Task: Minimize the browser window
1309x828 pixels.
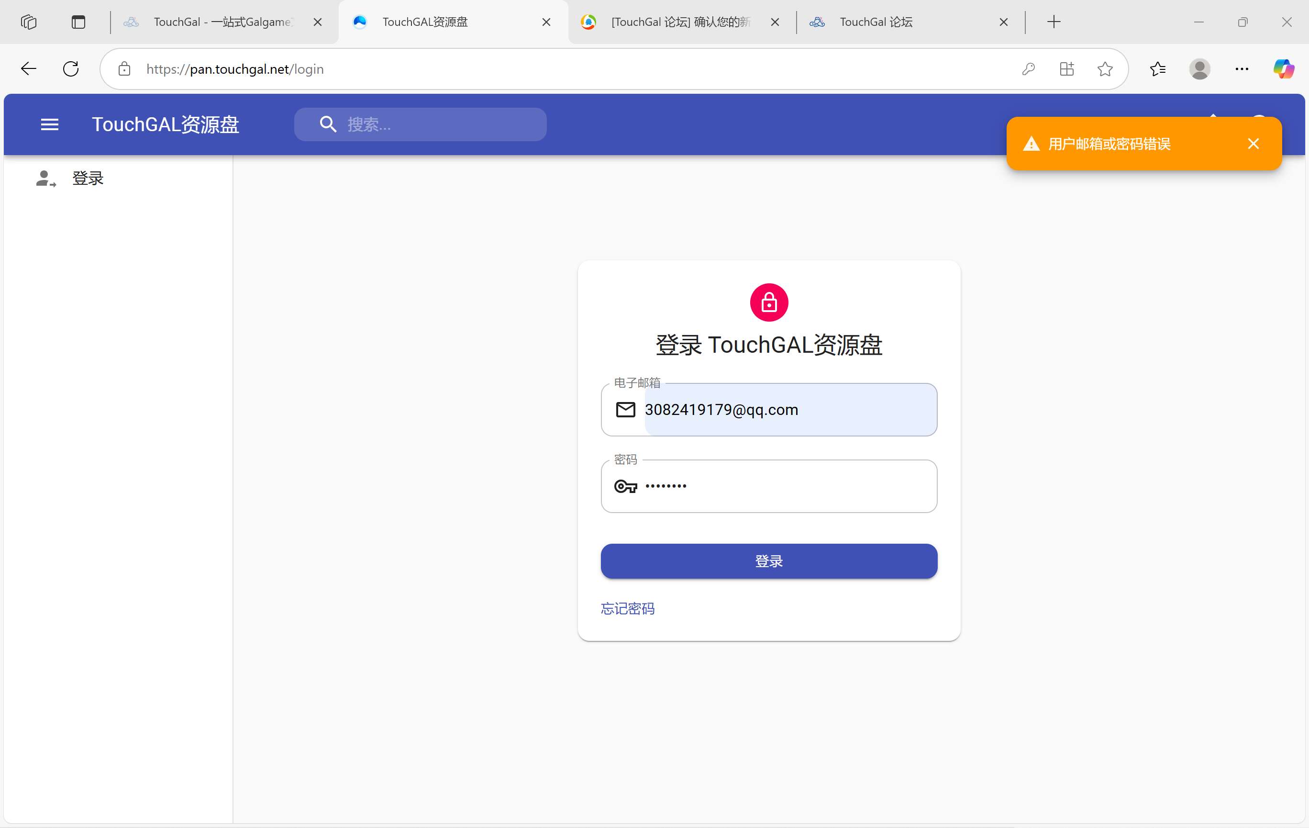Action: pos(1198,22)
